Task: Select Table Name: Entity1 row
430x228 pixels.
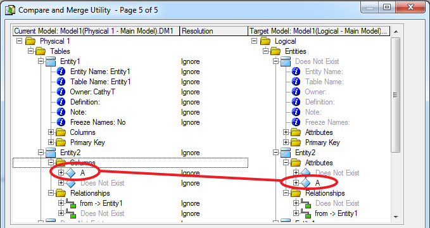Action: [100, 82]
